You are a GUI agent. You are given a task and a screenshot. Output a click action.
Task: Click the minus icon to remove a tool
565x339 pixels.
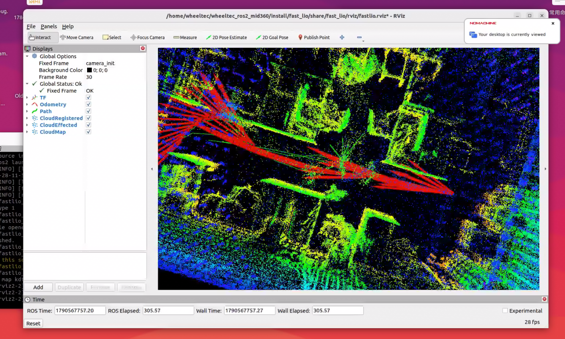click(359, 37)
